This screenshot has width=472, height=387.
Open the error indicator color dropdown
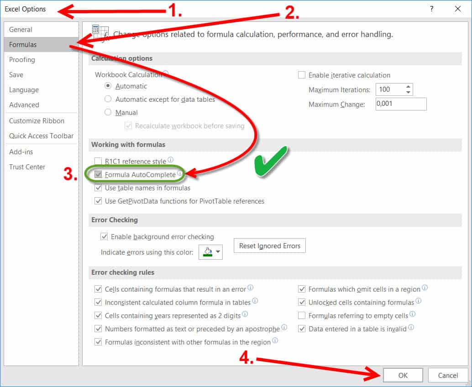click(211, 252)
